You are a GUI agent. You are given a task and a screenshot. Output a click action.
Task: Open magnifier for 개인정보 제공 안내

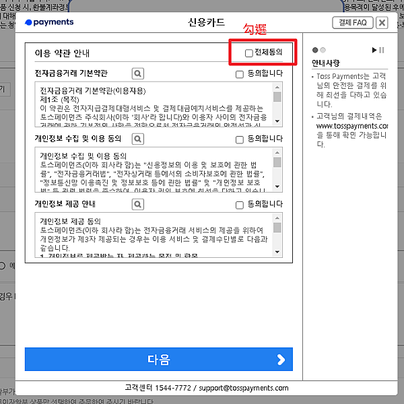(138, 205)
